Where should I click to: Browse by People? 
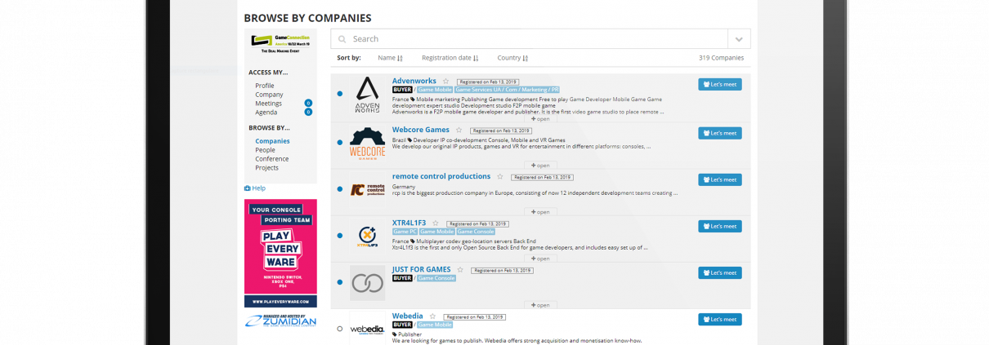point(265,150)
